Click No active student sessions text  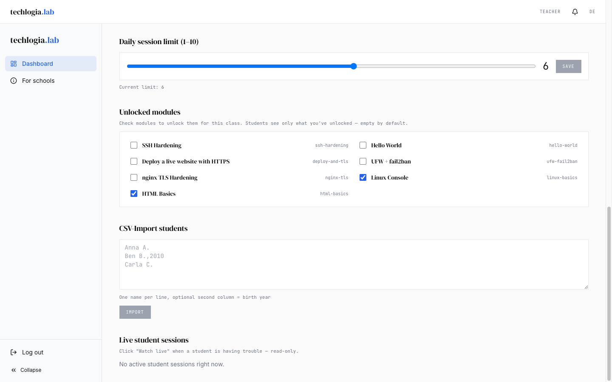[172, 364]
